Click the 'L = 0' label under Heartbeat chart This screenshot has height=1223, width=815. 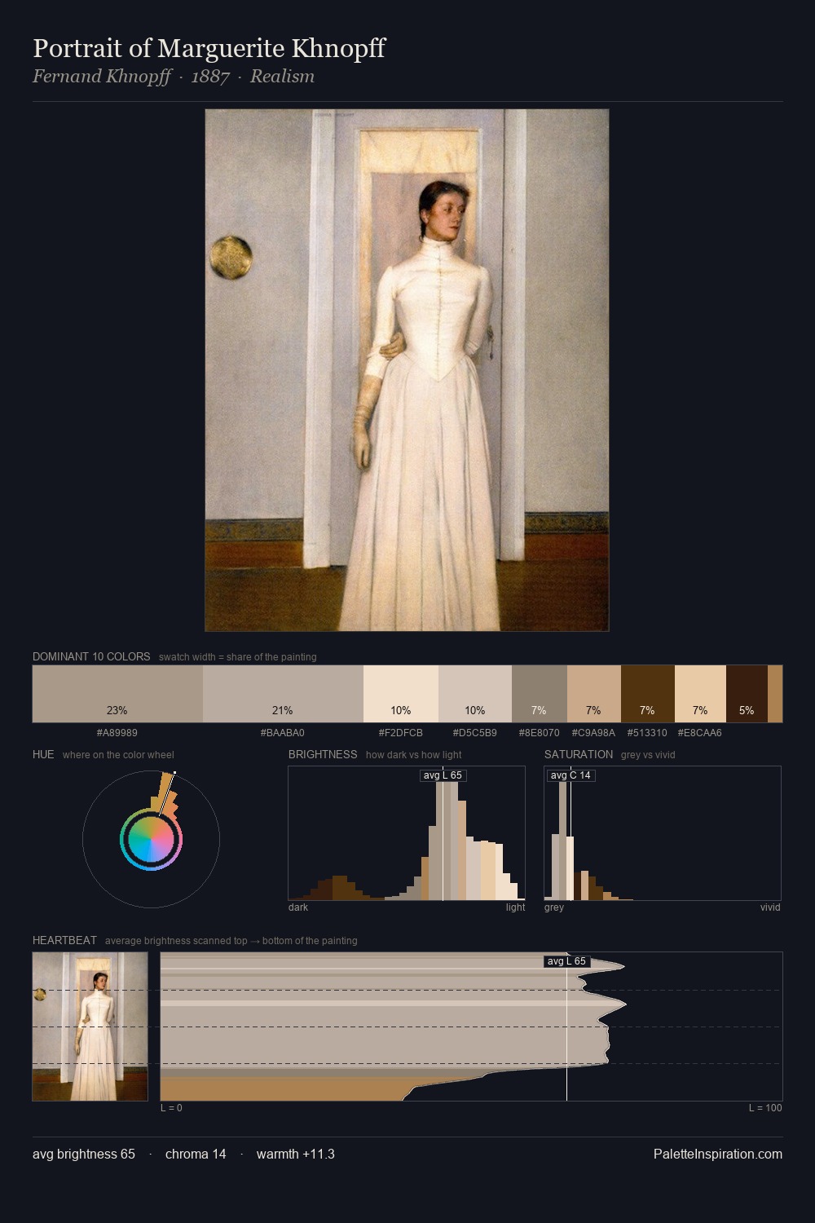pos(171,1108)
